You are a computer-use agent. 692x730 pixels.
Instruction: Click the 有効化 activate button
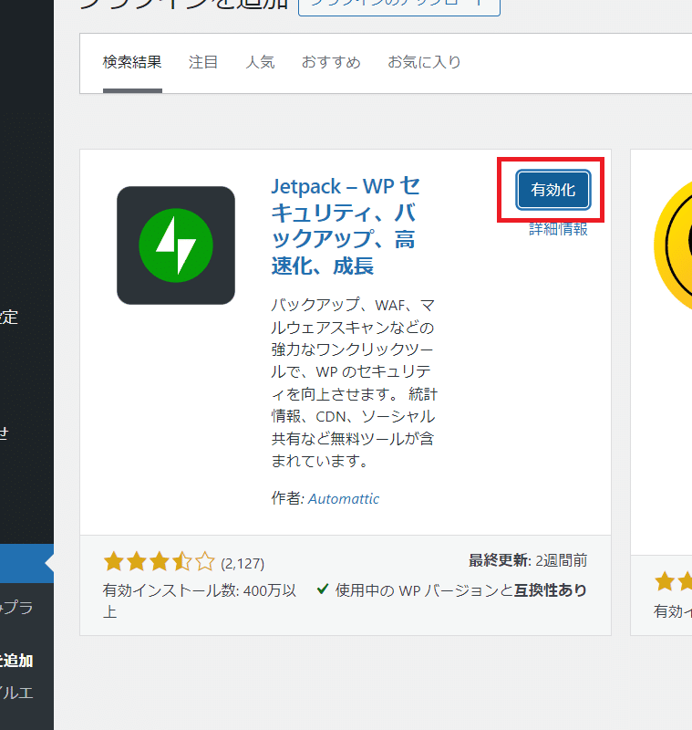click(x=553, y=190)
